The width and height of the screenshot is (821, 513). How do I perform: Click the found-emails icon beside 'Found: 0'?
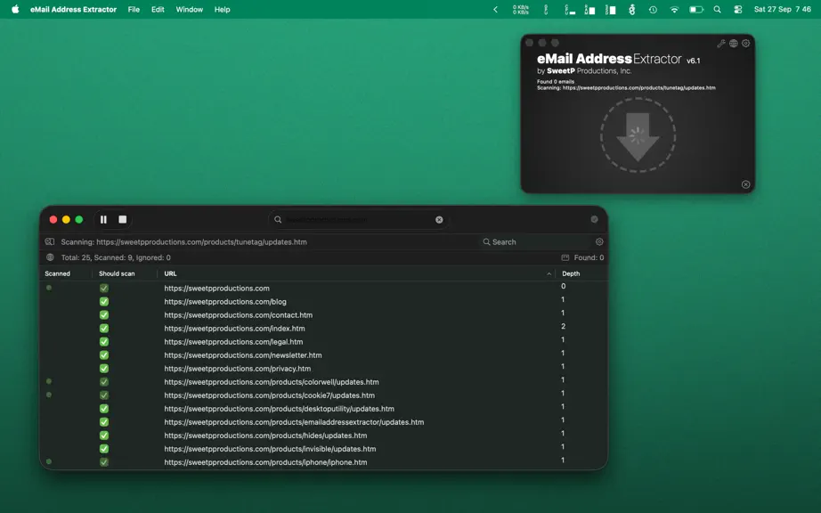coord(565,257)
